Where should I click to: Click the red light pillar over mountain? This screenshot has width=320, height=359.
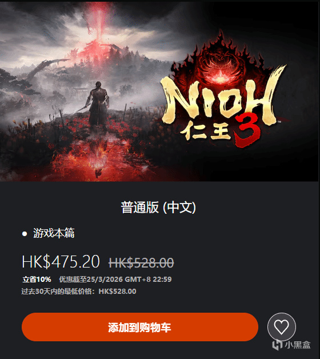tap(100, 23)
